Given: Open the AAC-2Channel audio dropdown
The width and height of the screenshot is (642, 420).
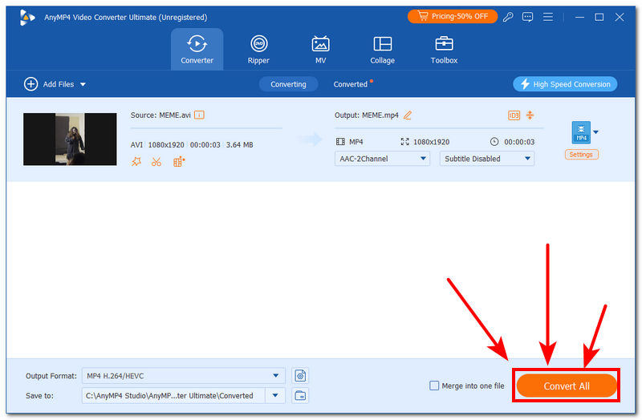Looking at the screenshot, I should click(382, 159).
